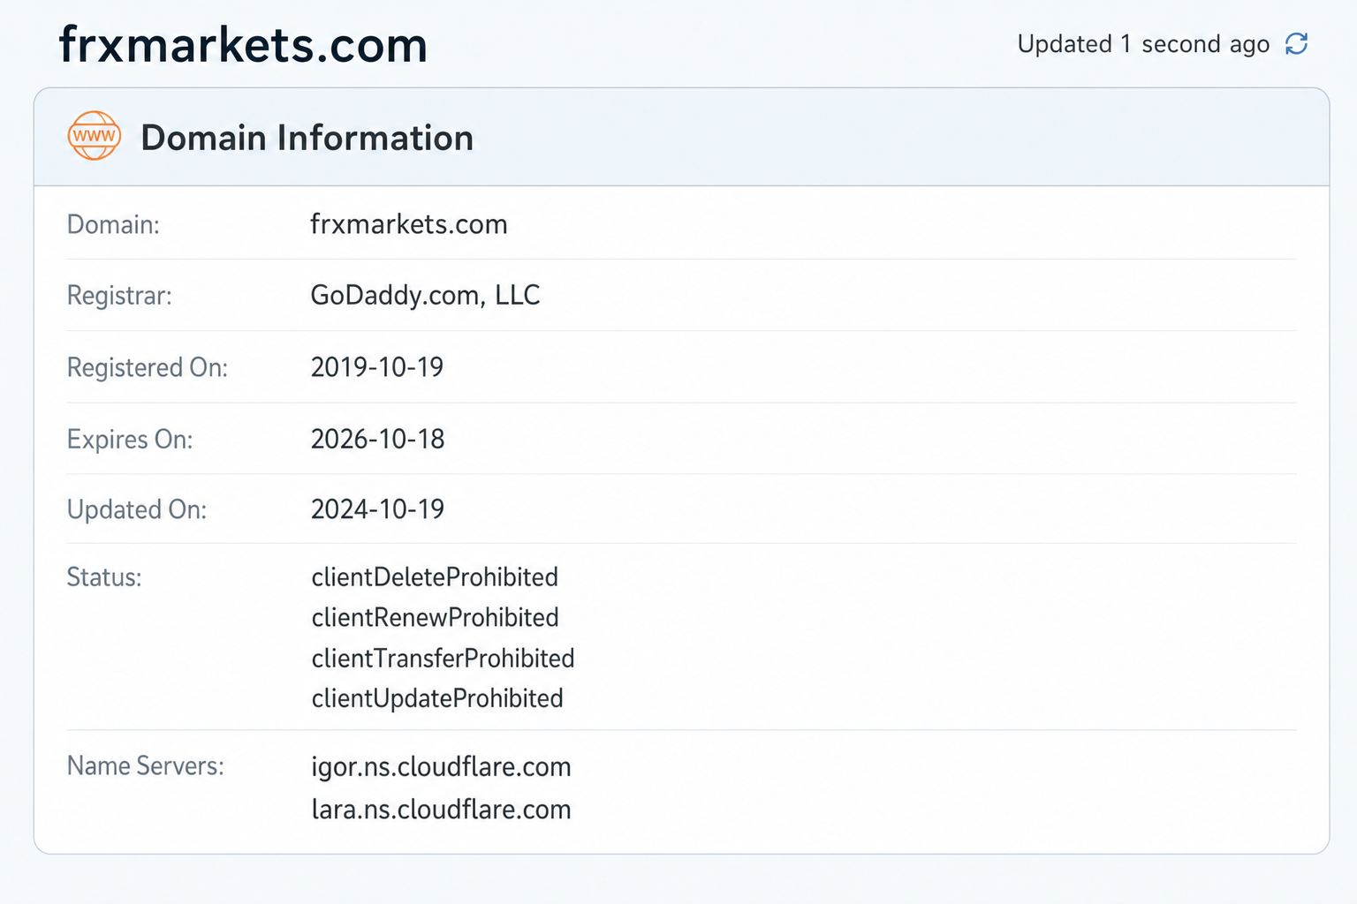Viewport: 1357px width, 904px height.
Task: Click the clientTransferProhibited status
Action: tap(443, 659)
